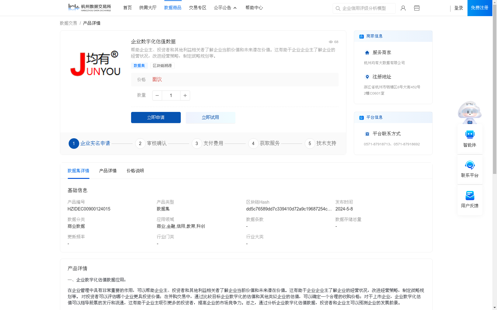Click the 登录 link
497x310 pixels.
coord(458,8)
